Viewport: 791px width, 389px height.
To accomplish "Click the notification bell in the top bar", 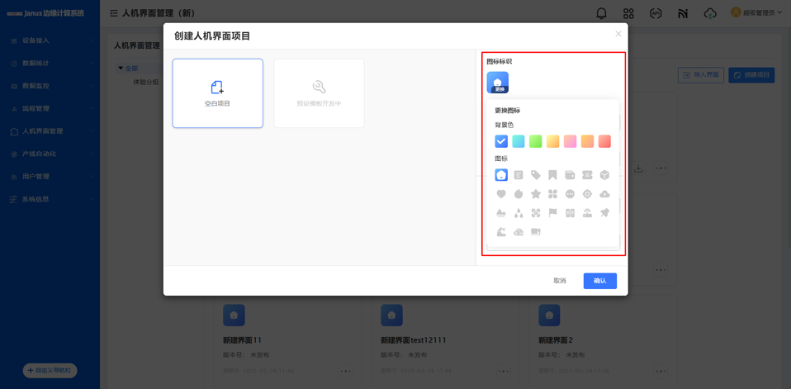I will [x=601, y=13].
